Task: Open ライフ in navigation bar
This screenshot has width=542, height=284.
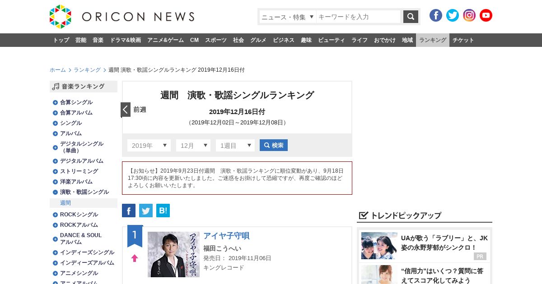Action: pos(360,40)
